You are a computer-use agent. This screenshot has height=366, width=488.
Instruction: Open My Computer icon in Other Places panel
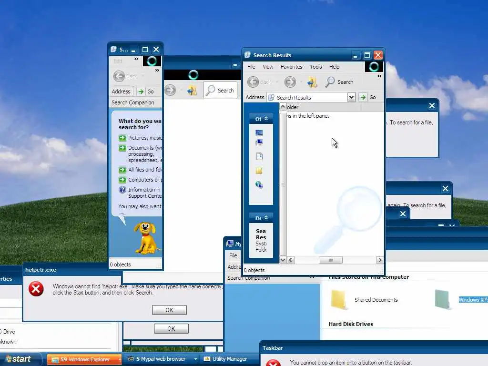(x=259, y=142)
